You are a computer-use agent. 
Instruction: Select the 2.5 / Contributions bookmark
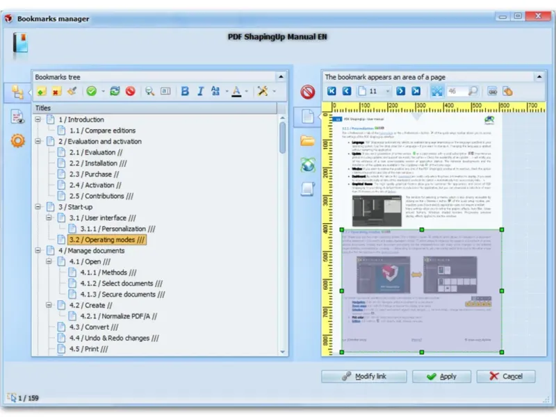pyautogui.click(x=101, y=196)
